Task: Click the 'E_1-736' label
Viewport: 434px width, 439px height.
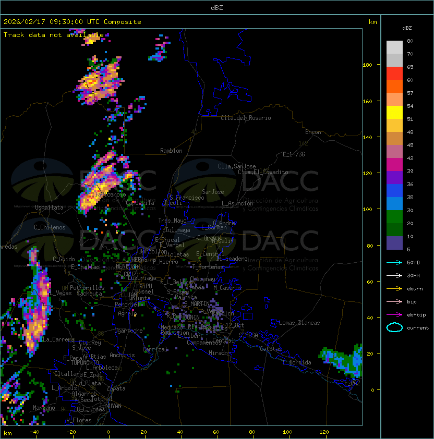Action: point(294,154)
